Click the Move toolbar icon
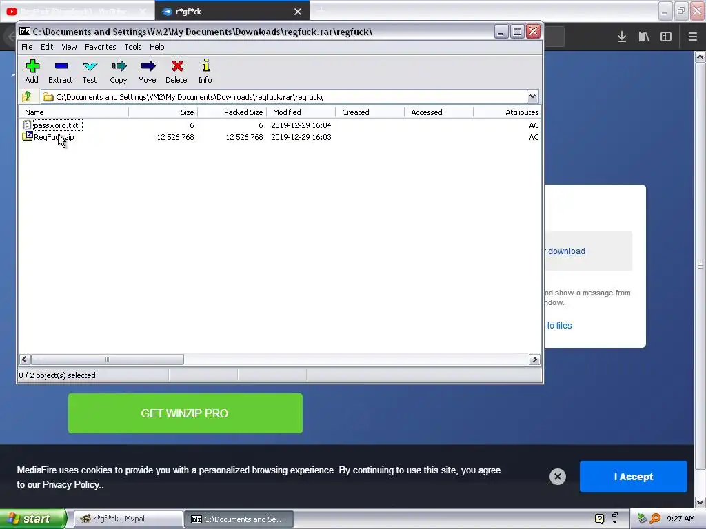706x529 pixels. [148, 71]
